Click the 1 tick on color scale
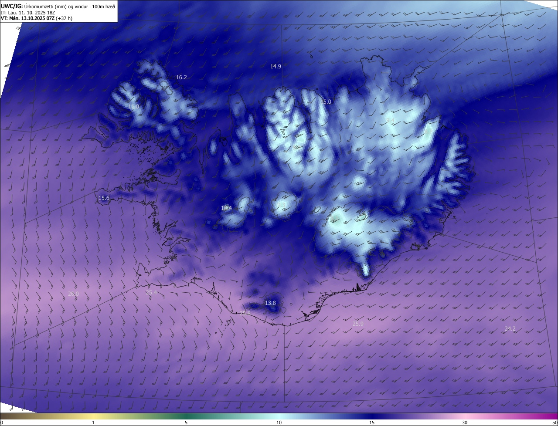This screenshot has width=558, height=426. click(x=93, y=423)
